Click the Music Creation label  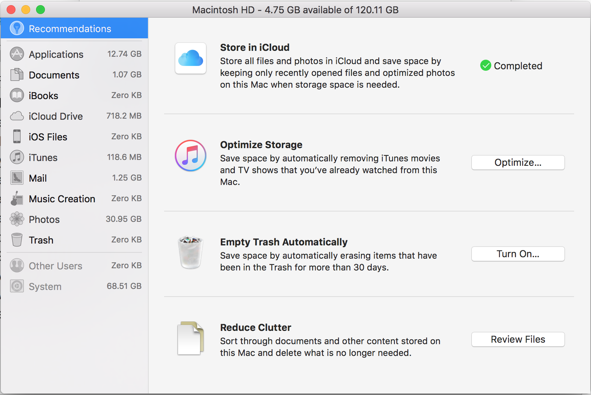tap(62, 199)
